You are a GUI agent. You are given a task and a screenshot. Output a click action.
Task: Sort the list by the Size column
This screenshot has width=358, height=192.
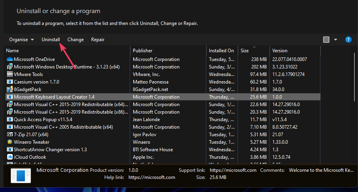coord(245,51)
